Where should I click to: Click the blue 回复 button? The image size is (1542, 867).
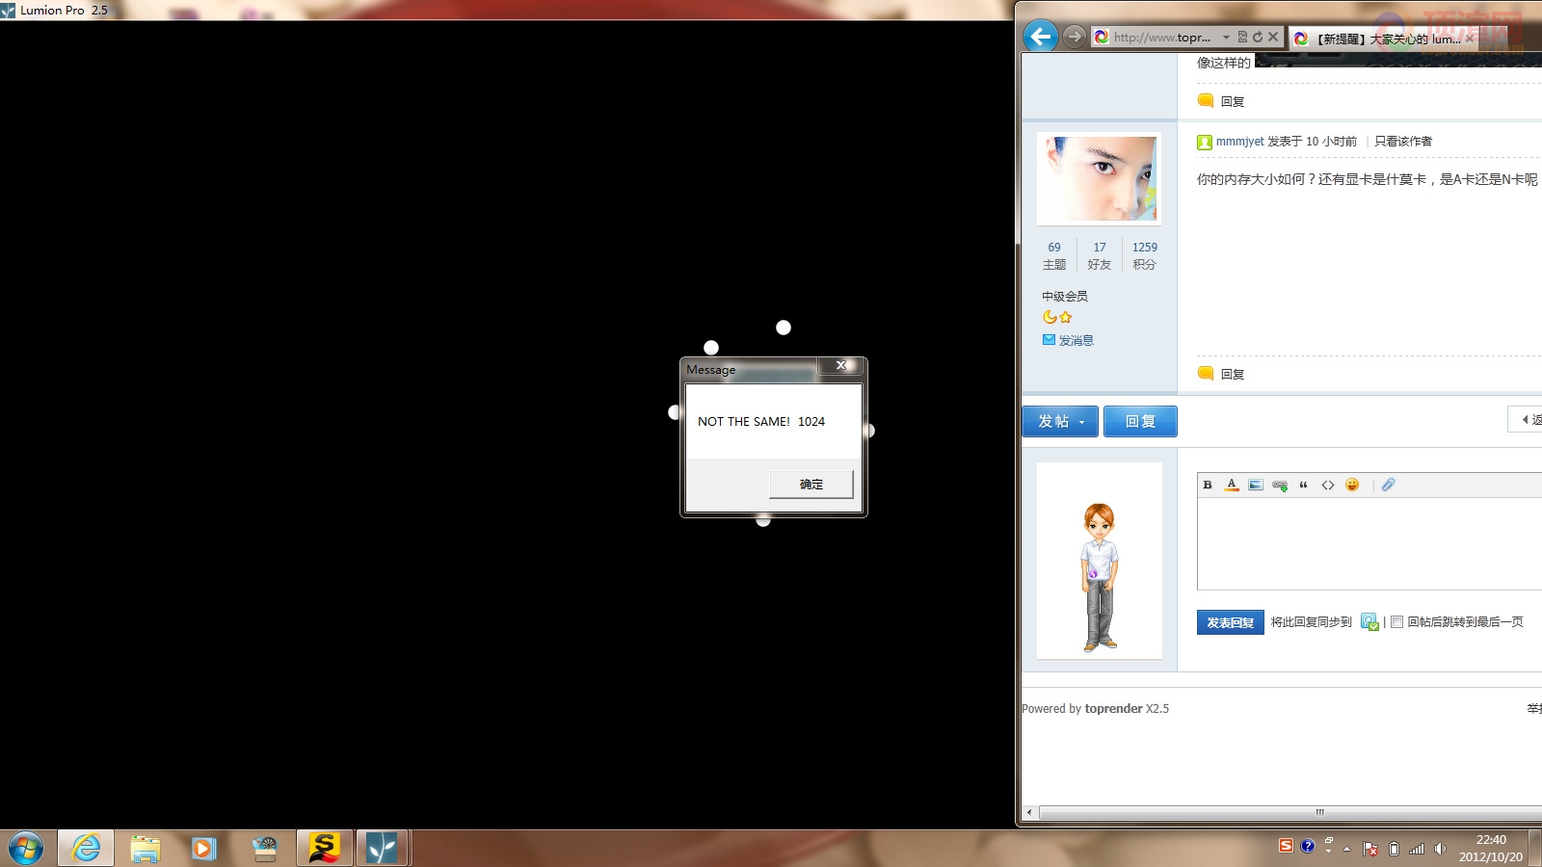(x=1140, y=421)
